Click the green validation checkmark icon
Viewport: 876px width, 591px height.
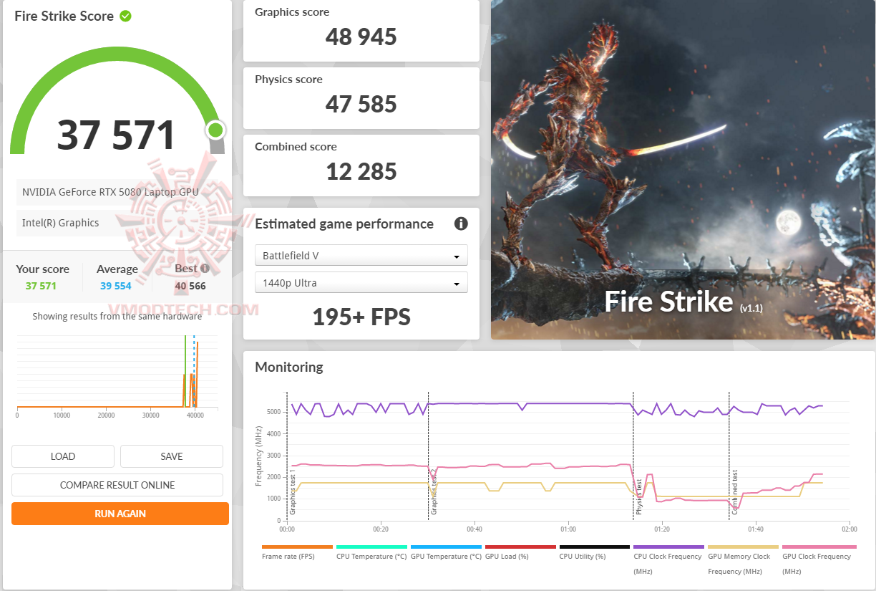point(125,15)
